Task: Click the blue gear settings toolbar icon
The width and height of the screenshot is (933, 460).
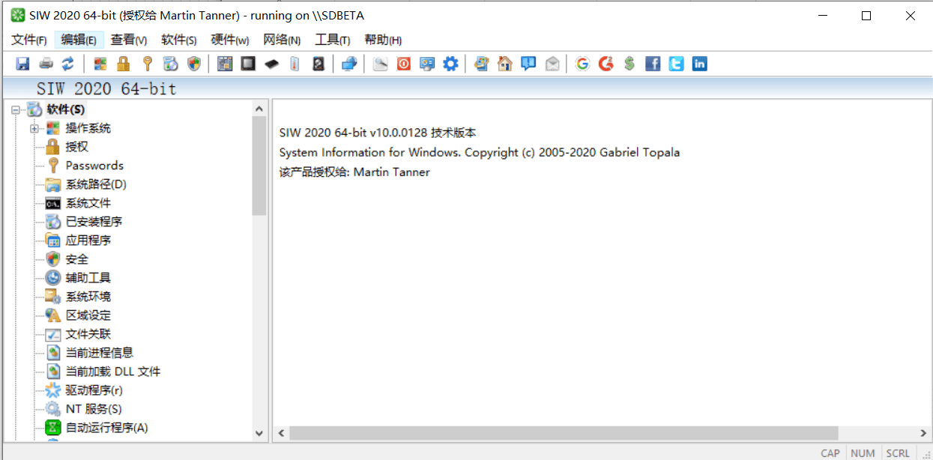Action: [x=450, y=64]
